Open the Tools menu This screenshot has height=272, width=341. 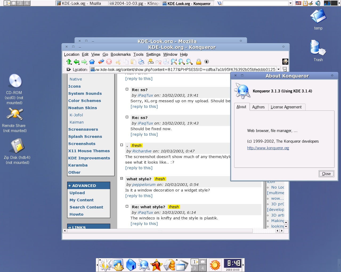click(139, 54)
